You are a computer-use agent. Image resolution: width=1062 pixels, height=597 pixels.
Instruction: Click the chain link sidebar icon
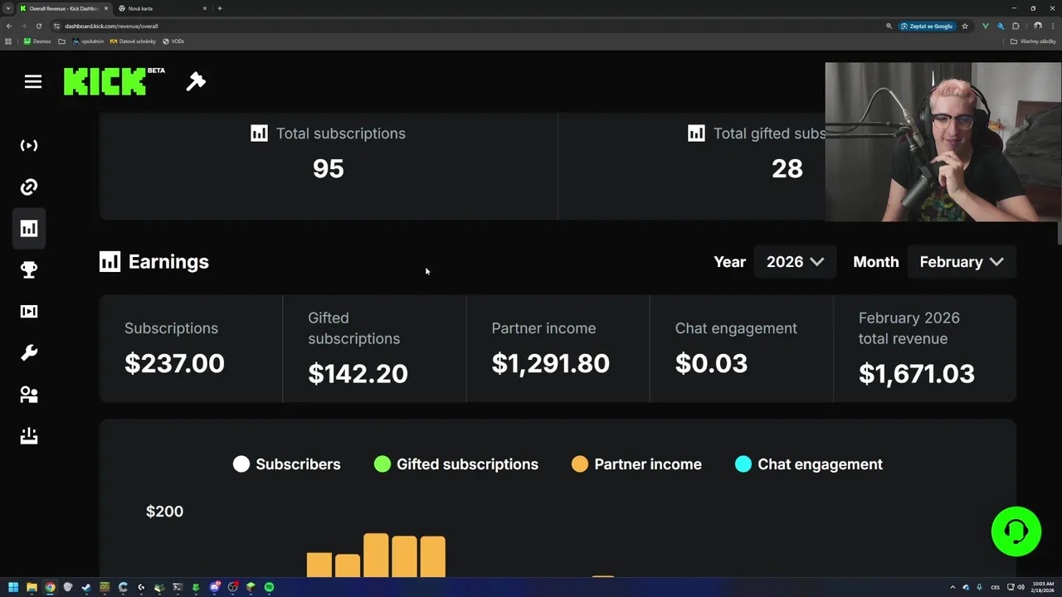pos(29,187)
